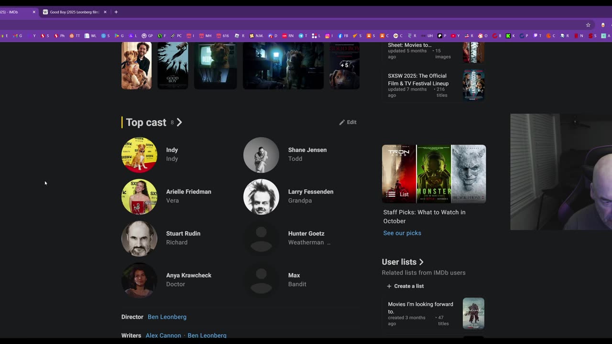Click the Todd character name

tap(295, 159)
